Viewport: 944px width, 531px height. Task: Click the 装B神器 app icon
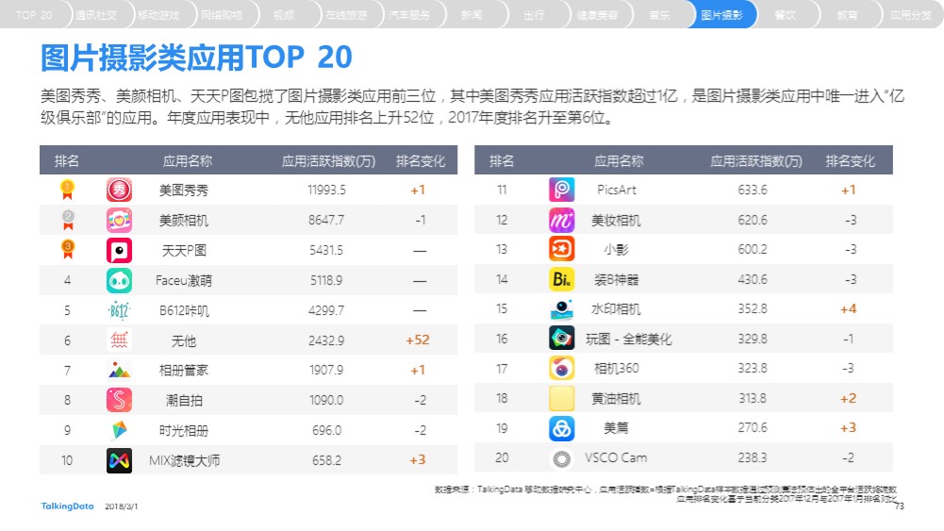click(562, 279)
